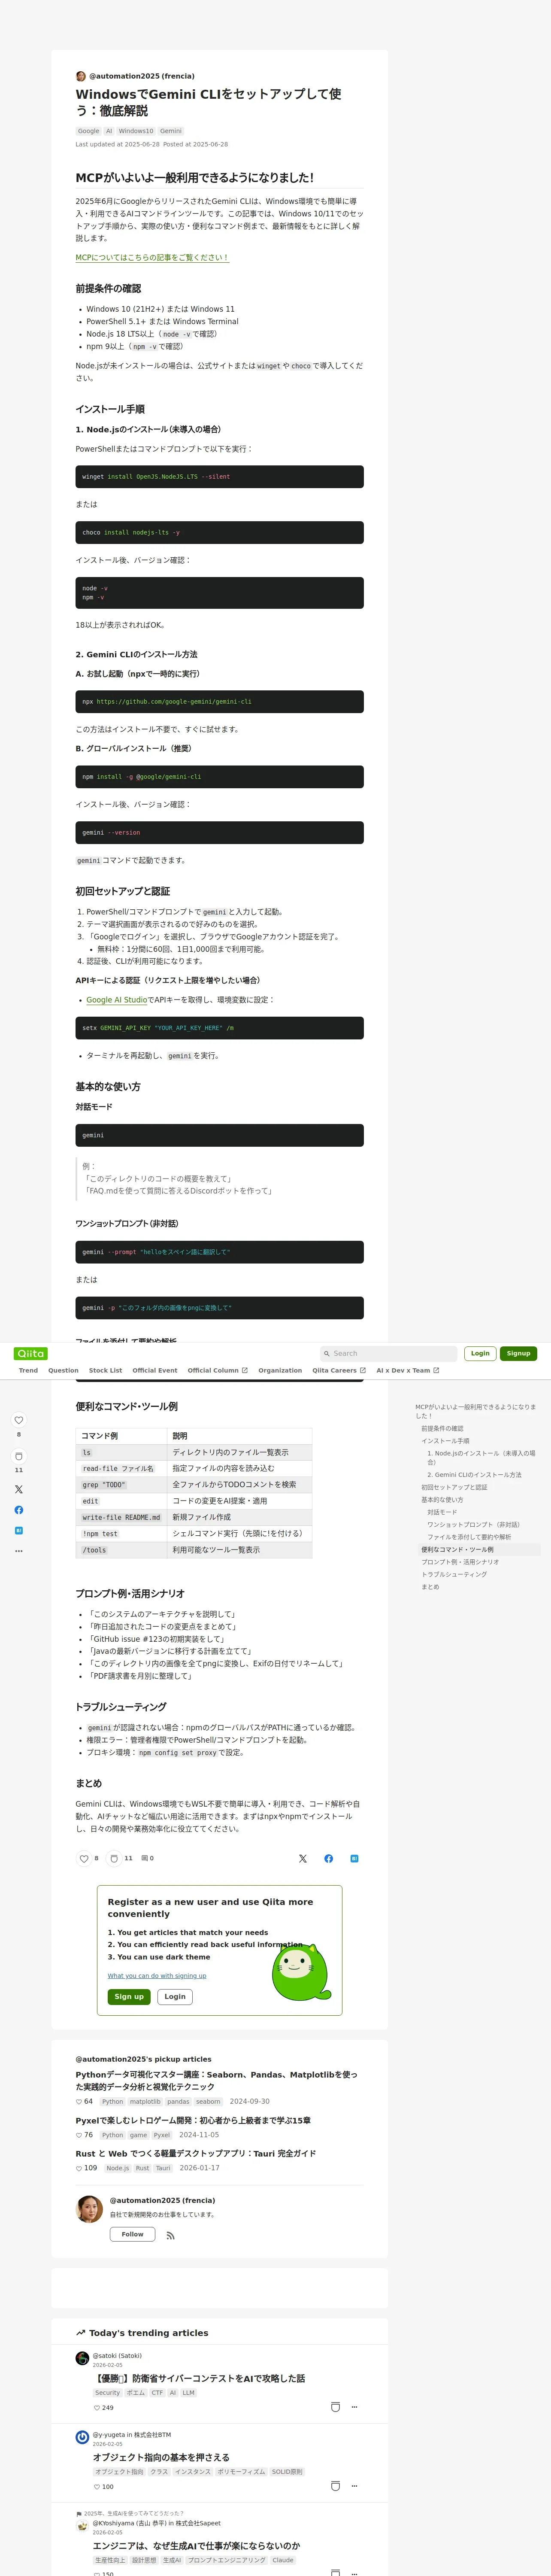Click the stock icon next to count 11 below article
The height and width of the screenshot is (2576, 551).
tap(114, 1858)
